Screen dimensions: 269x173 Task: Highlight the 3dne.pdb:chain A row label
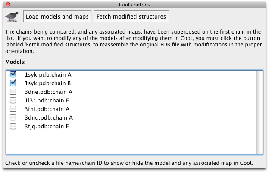48,92
